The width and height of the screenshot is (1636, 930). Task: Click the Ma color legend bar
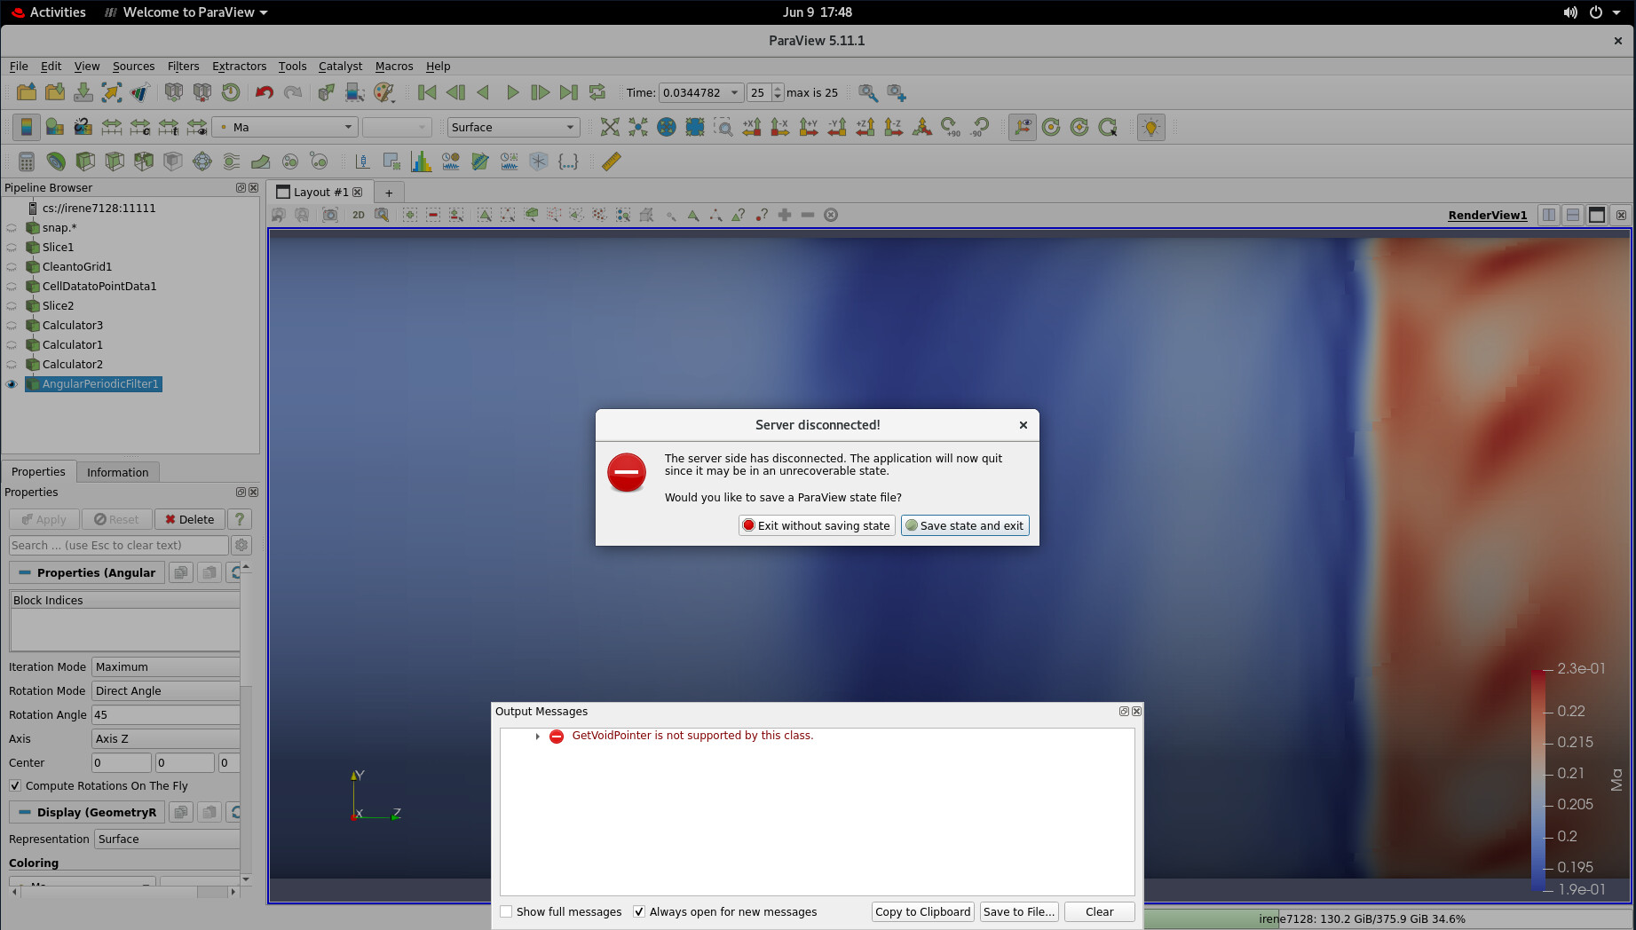[x=1538, y=780]
